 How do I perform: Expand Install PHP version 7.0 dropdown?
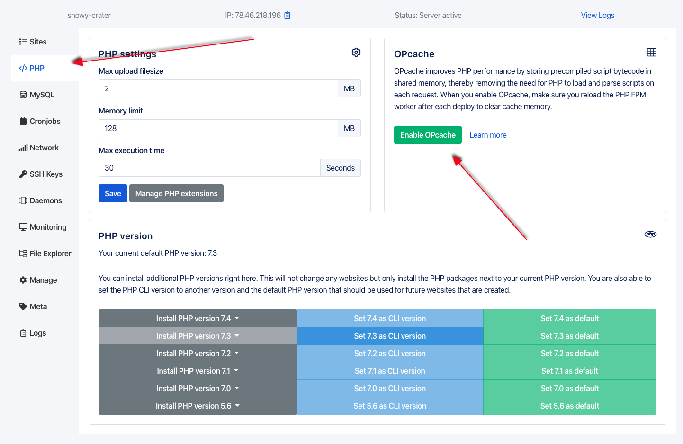[x=198, y=388]
